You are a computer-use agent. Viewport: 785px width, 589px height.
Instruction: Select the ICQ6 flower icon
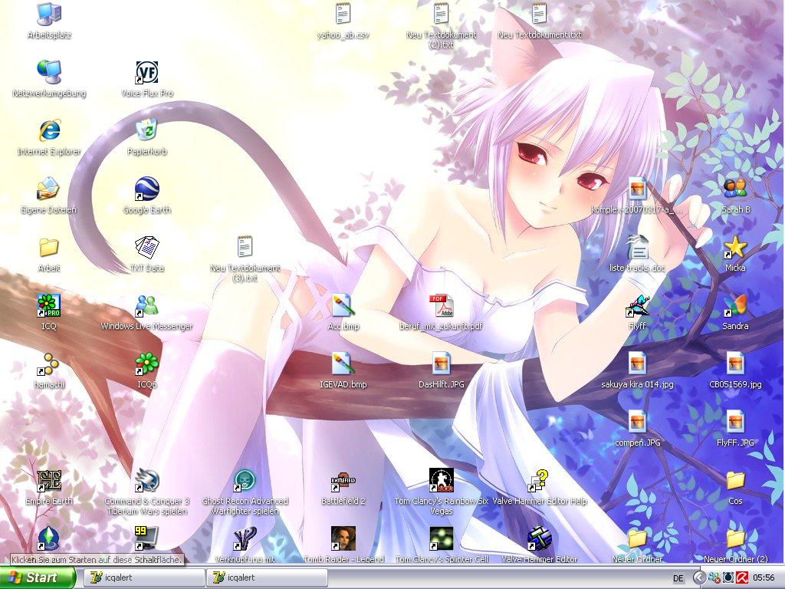[x=146, y=364]
